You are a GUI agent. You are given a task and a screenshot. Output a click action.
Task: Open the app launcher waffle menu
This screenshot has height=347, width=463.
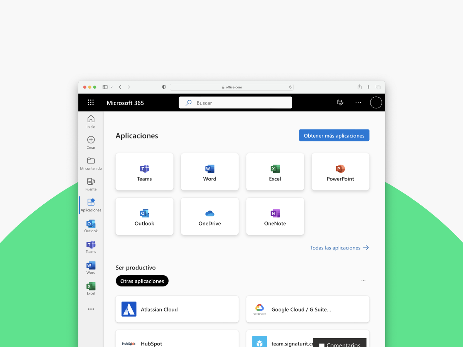[x=91, y=103]
